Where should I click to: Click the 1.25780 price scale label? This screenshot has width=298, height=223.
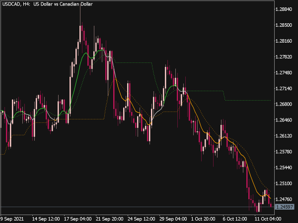(284, 152)
